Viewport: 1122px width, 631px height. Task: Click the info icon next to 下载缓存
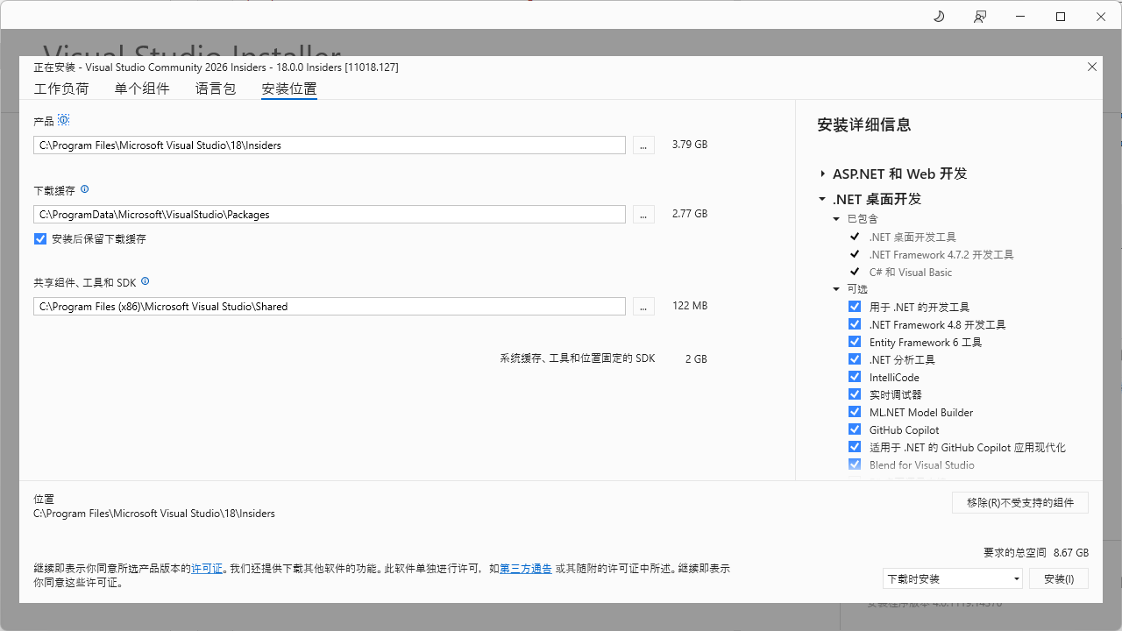click(84, 189)
